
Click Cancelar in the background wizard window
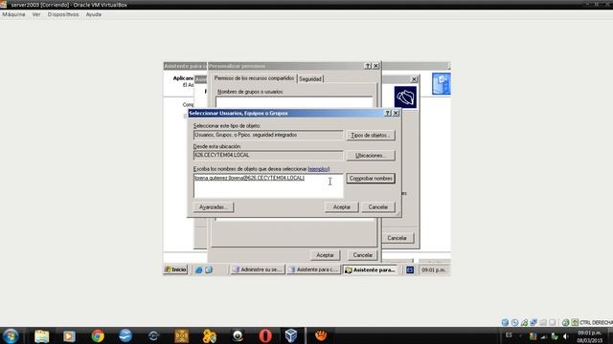point(397,238)
